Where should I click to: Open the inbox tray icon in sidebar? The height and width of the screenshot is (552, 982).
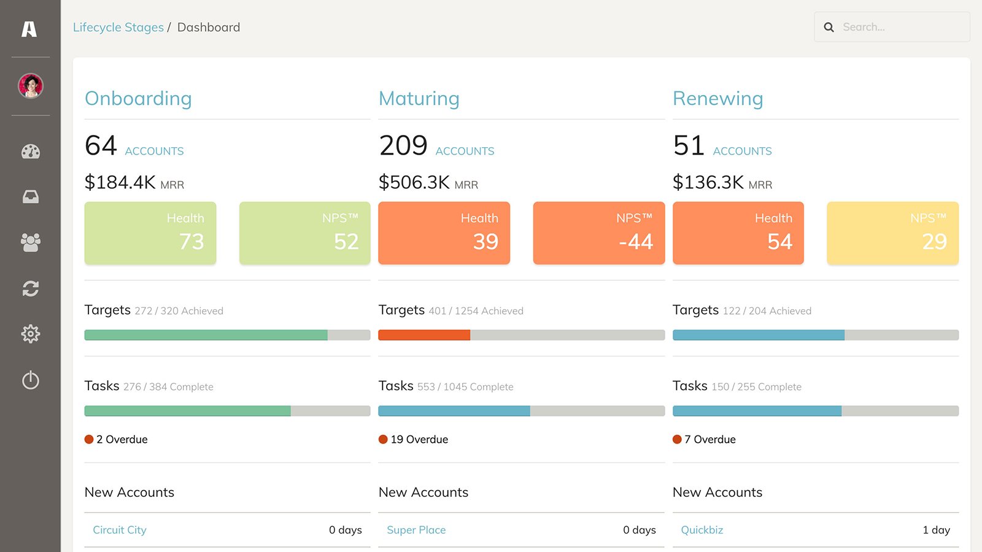pos(30,196)
